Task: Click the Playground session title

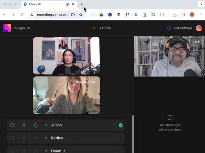Action: coord(22,28)
